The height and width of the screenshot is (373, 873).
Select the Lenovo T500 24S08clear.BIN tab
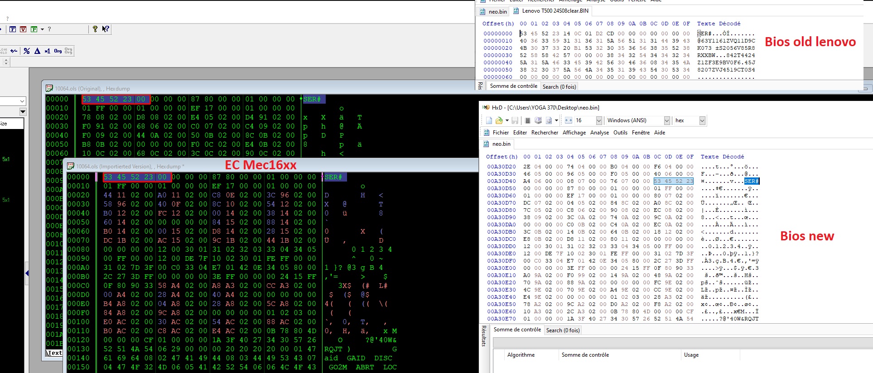coord(551,11)
